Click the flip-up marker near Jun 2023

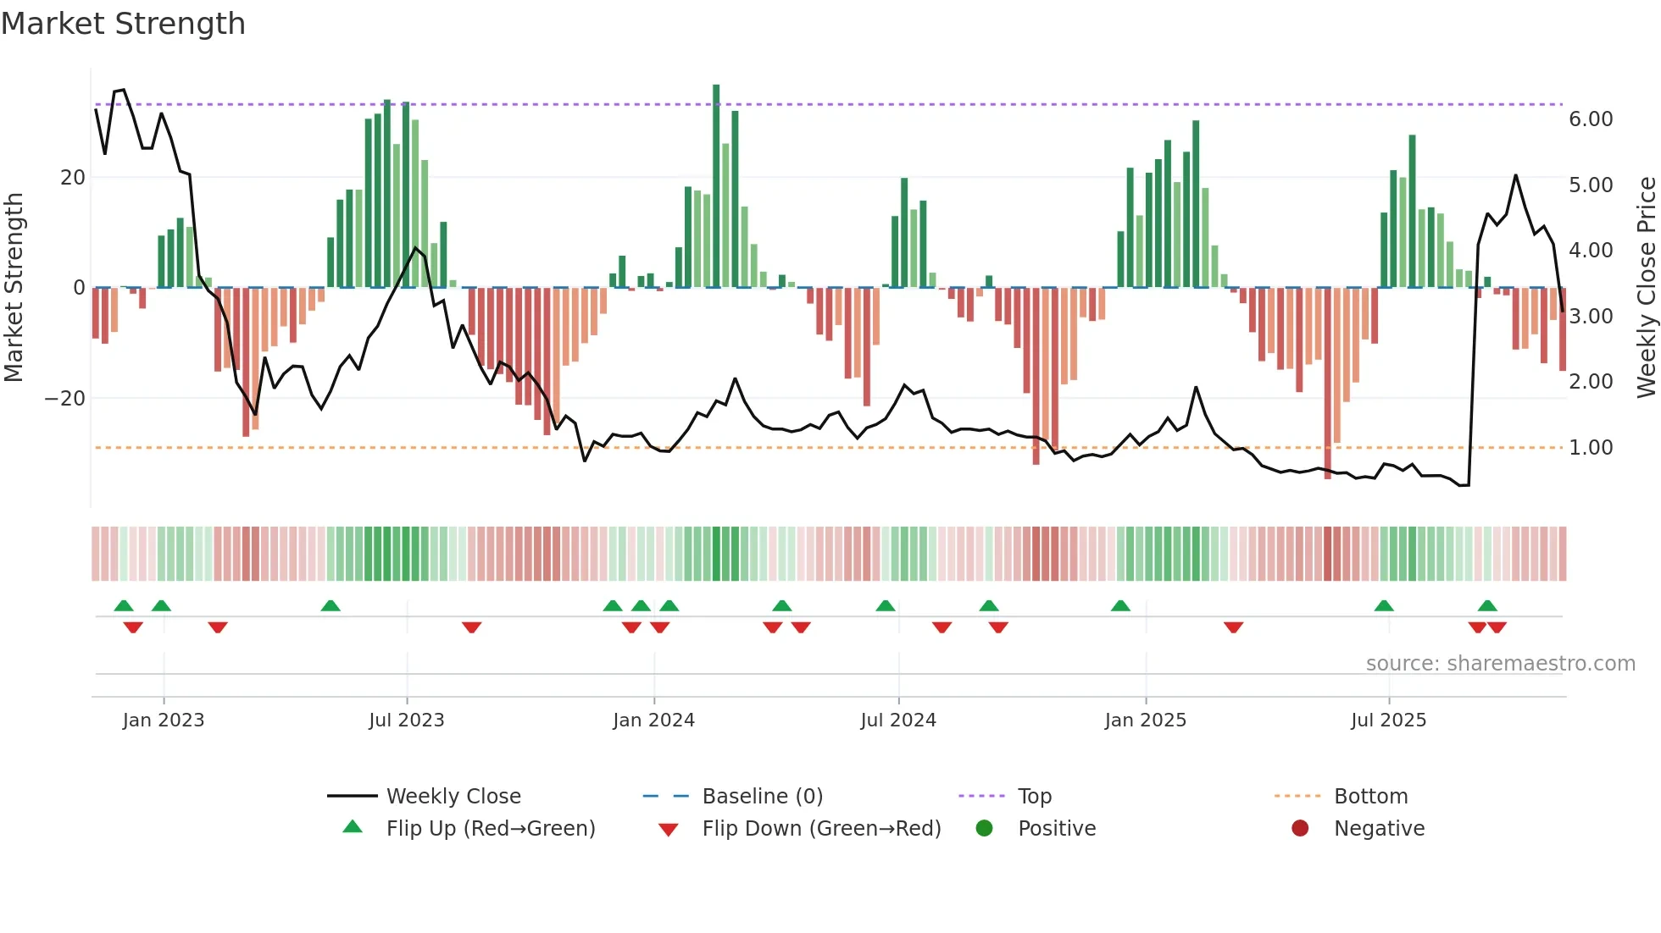point(331,605)
